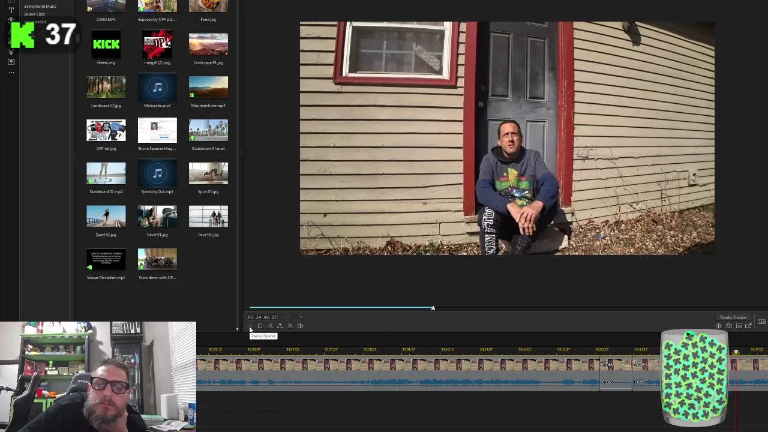Select the Speaking Out.mp3 audio clip

(x=157, y=173)
